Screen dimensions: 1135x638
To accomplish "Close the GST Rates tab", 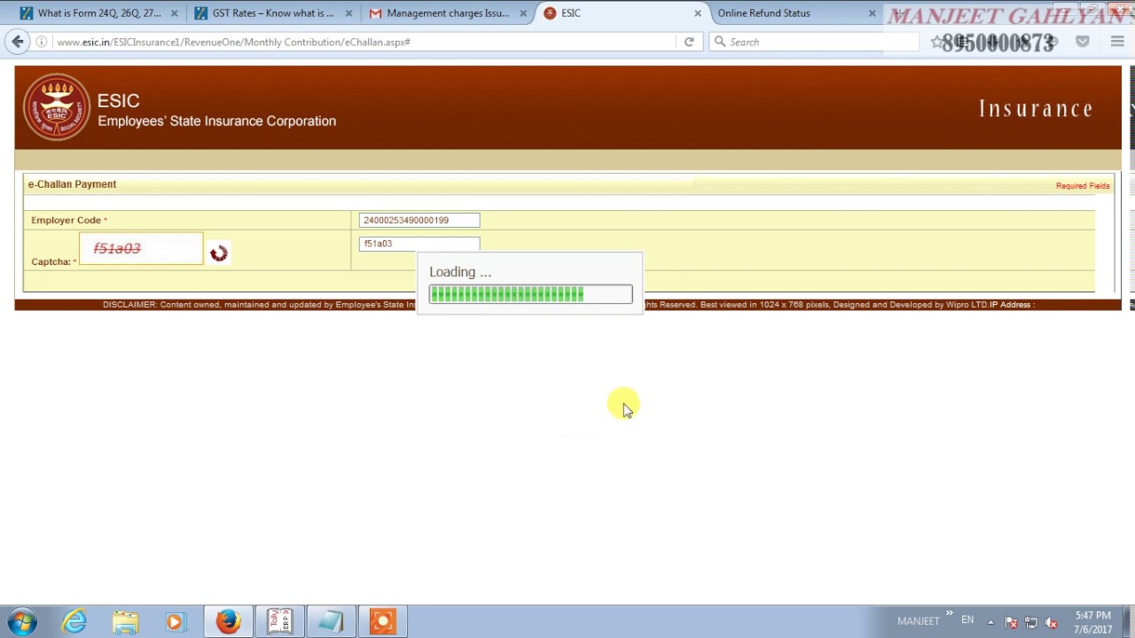I will 348,13.
